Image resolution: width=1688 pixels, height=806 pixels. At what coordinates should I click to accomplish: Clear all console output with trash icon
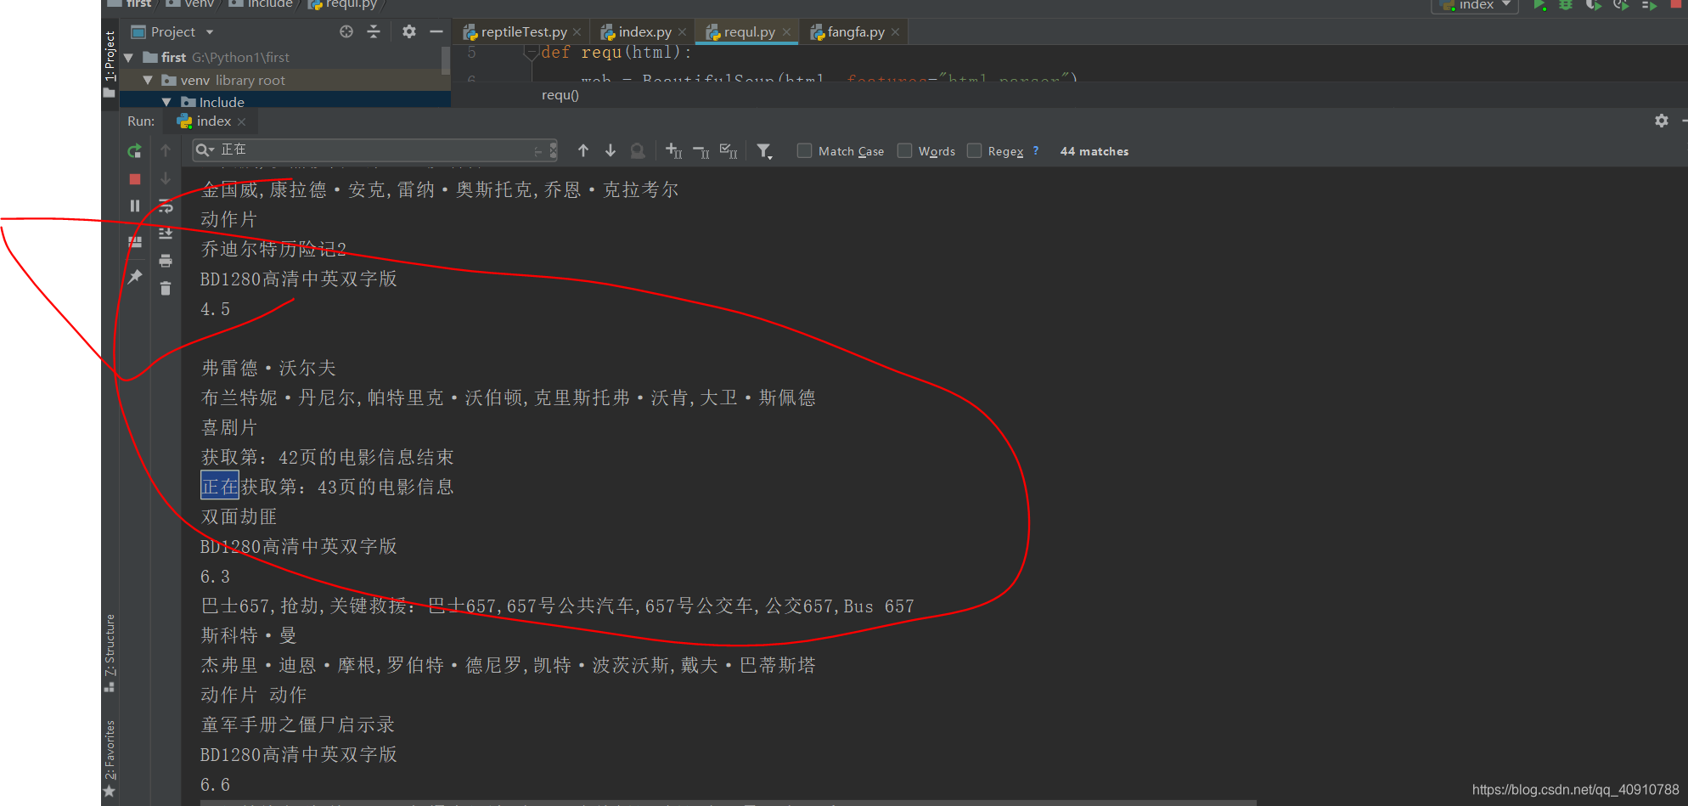[166, 289]
